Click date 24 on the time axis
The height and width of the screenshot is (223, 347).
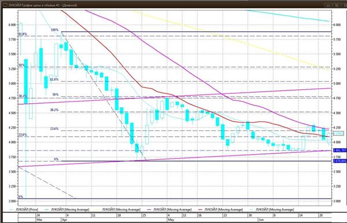(39, 215)
